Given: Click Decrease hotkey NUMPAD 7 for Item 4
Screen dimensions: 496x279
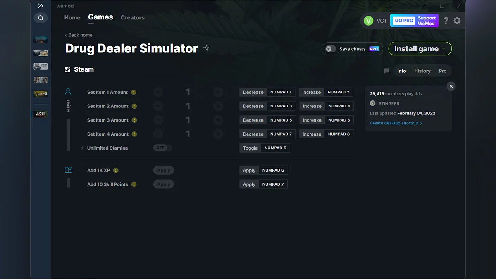Looking at the screenshot, I should point(267,134).
